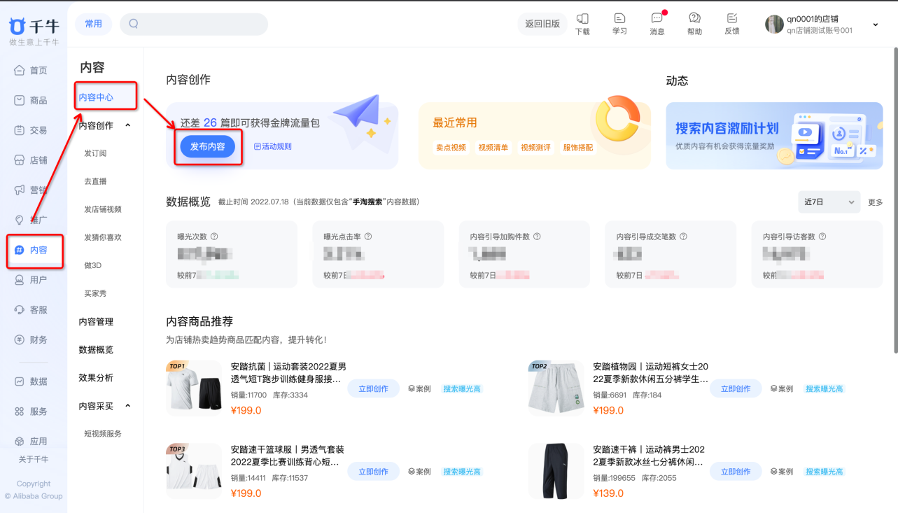The width and height of the screenshot is (898, 513).
Task: Open 帮助 help icon
Action: tap(694, 24)
